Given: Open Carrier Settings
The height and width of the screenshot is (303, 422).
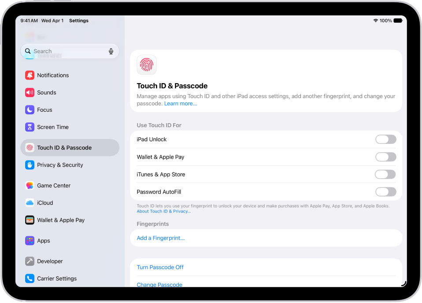Looking at the screenshot, I should 70,278.
